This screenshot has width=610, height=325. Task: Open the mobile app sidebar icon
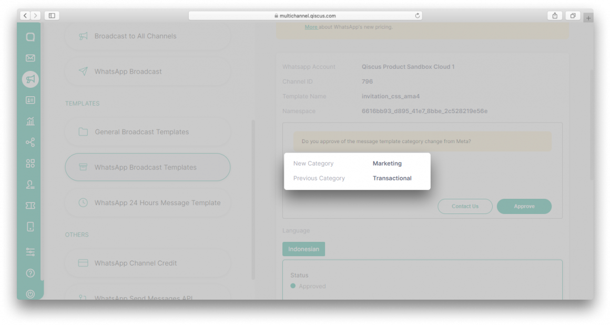(x=30, y=226)
